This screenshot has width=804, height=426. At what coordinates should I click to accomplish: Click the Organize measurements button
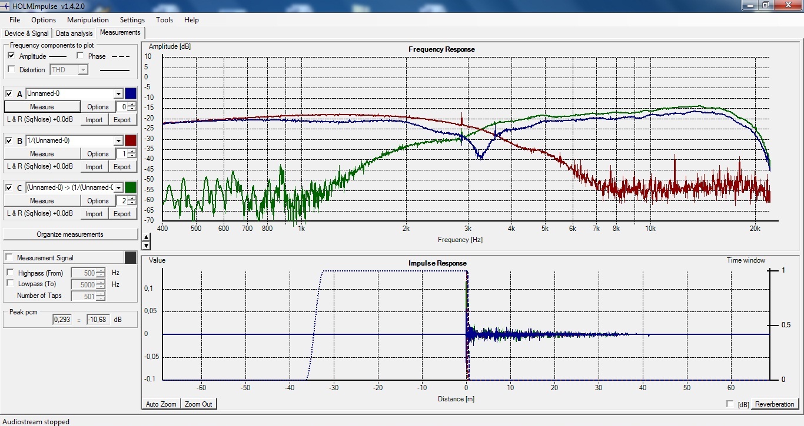[x=70, y=234]
